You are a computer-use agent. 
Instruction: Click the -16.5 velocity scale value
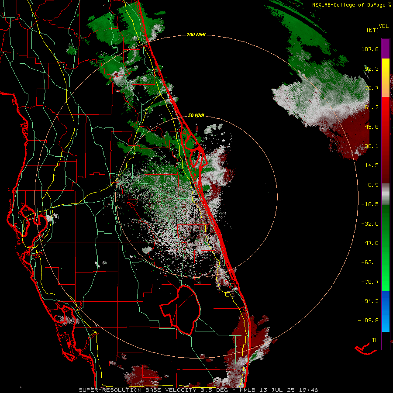370,204
